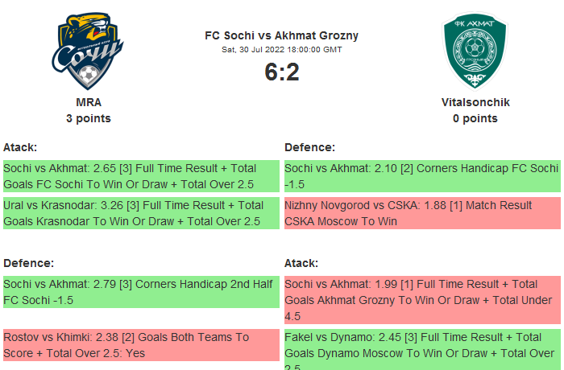The height and width of the screenshot is (370, 564).
Task: Open the FC Sochi vs Akhmat Grozny title
Action: (x=282, y=35)
